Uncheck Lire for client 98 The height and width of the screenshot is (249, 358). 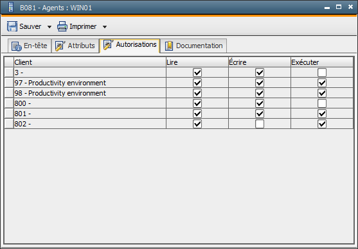point(197,93)
